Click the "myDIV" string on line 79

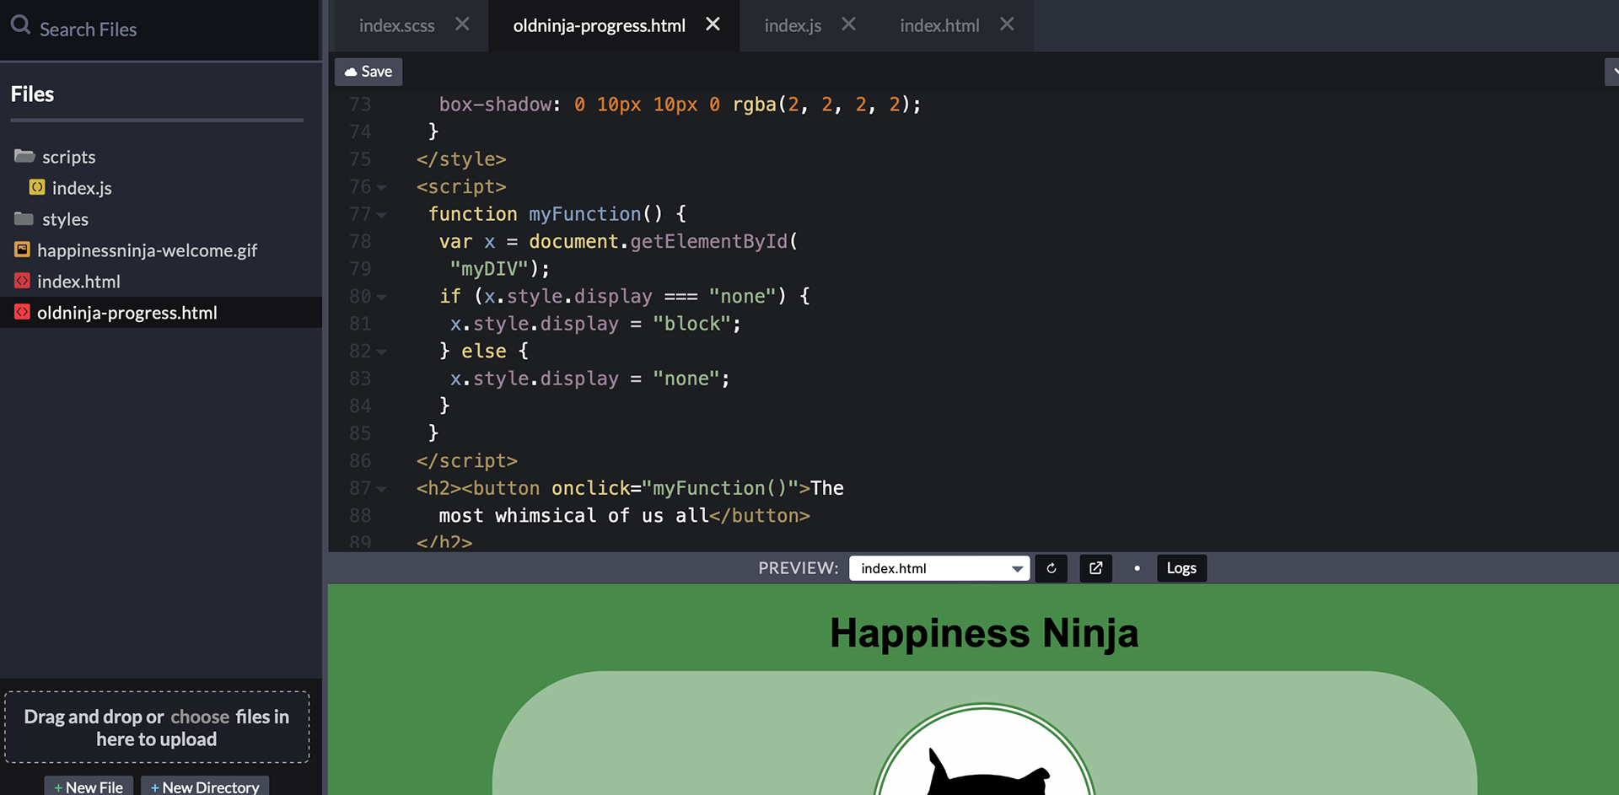click(489, 269)
